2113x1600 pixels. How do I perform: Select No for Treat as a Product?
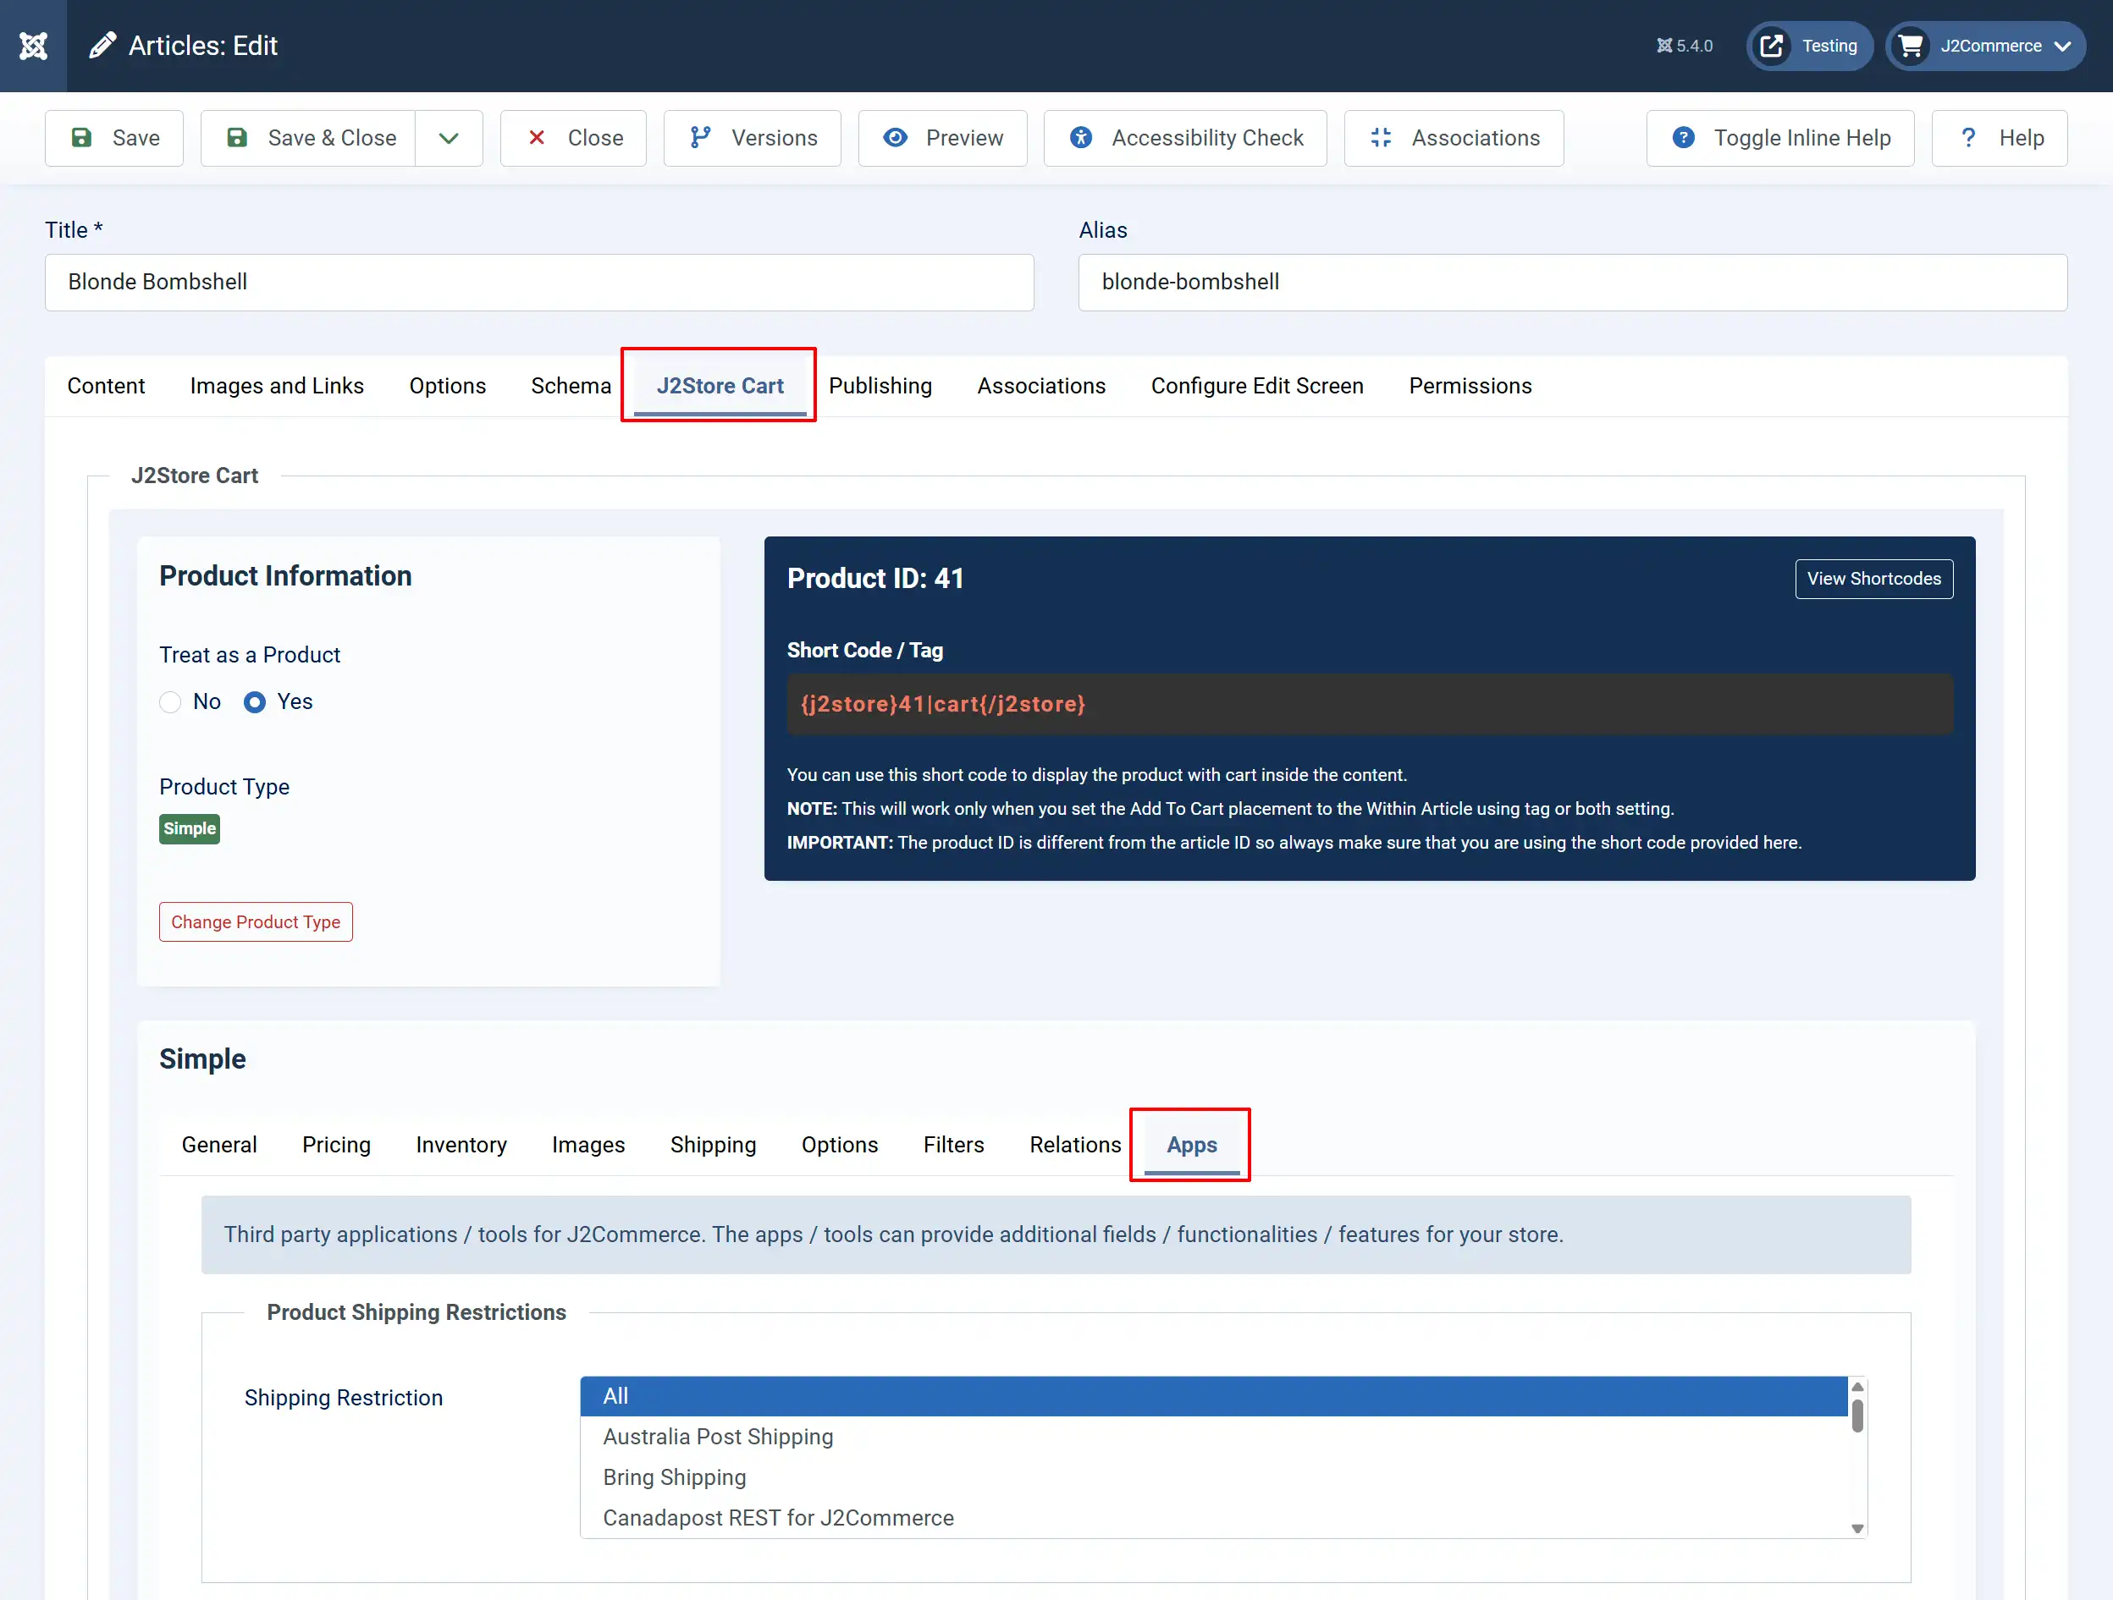pos(170,702)
